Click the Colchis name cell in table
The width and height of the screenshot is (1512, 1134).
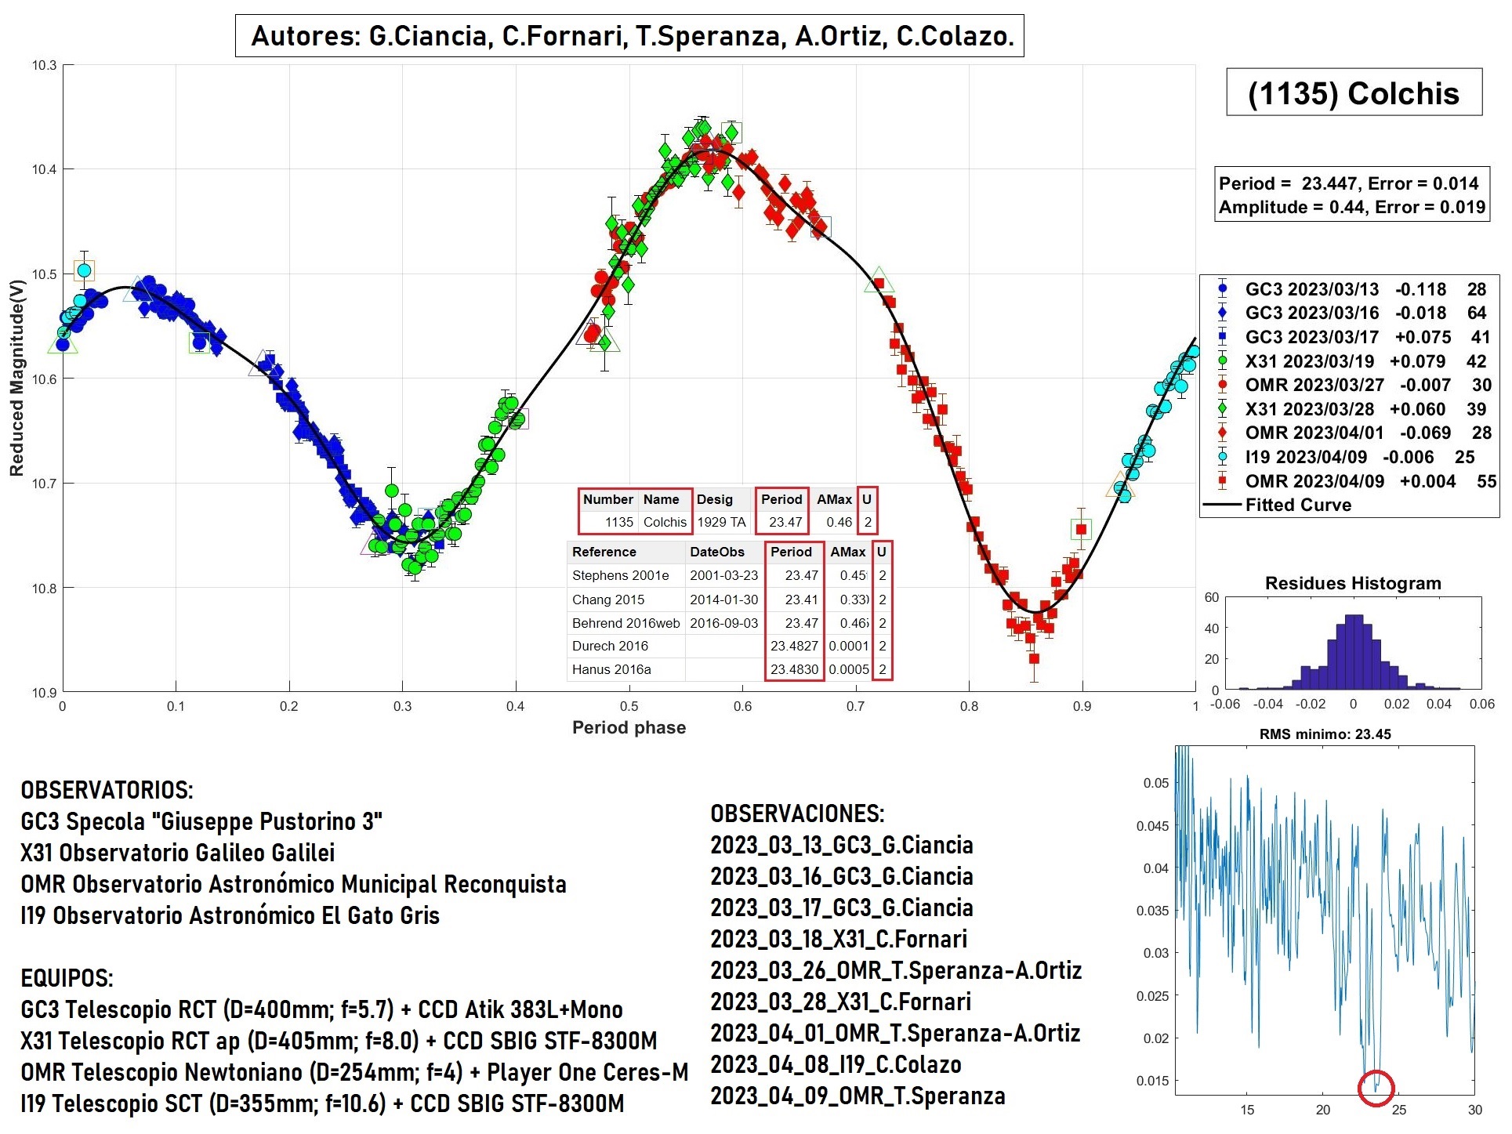(665, 522)
